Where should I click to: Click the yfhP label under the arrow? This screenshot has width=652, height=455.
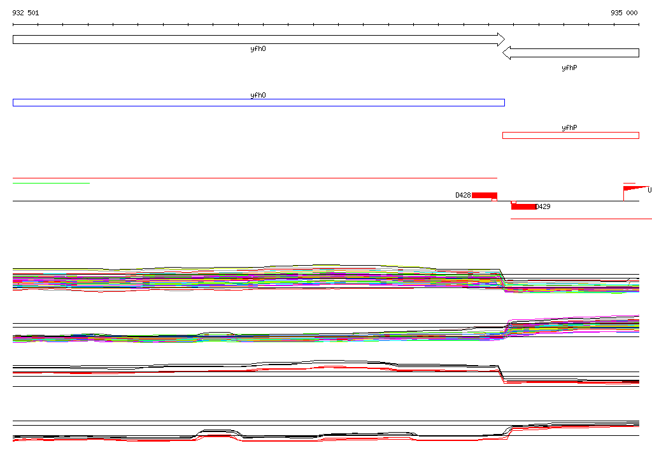(569, 68)
